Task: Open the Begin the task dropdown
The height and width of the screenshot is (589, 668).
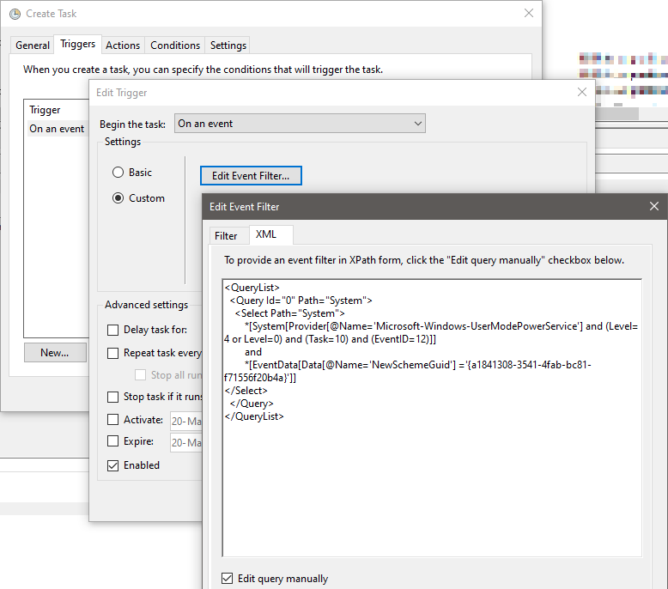Action: (x=300, y=124)
